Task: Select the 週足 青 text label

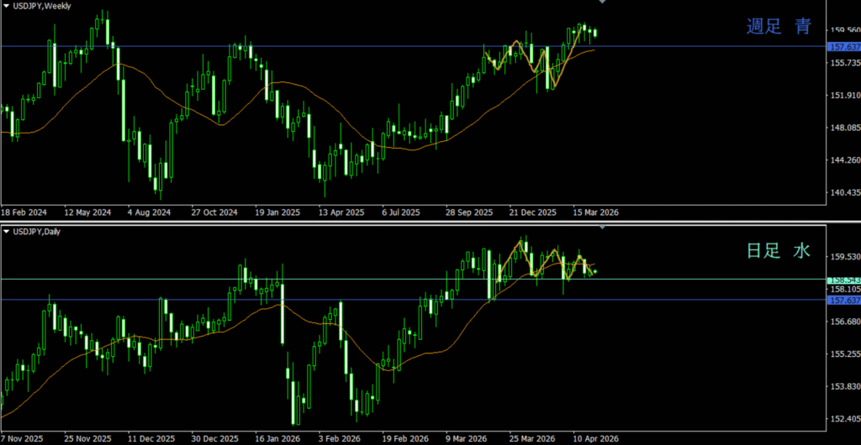Action: point(779,27)
